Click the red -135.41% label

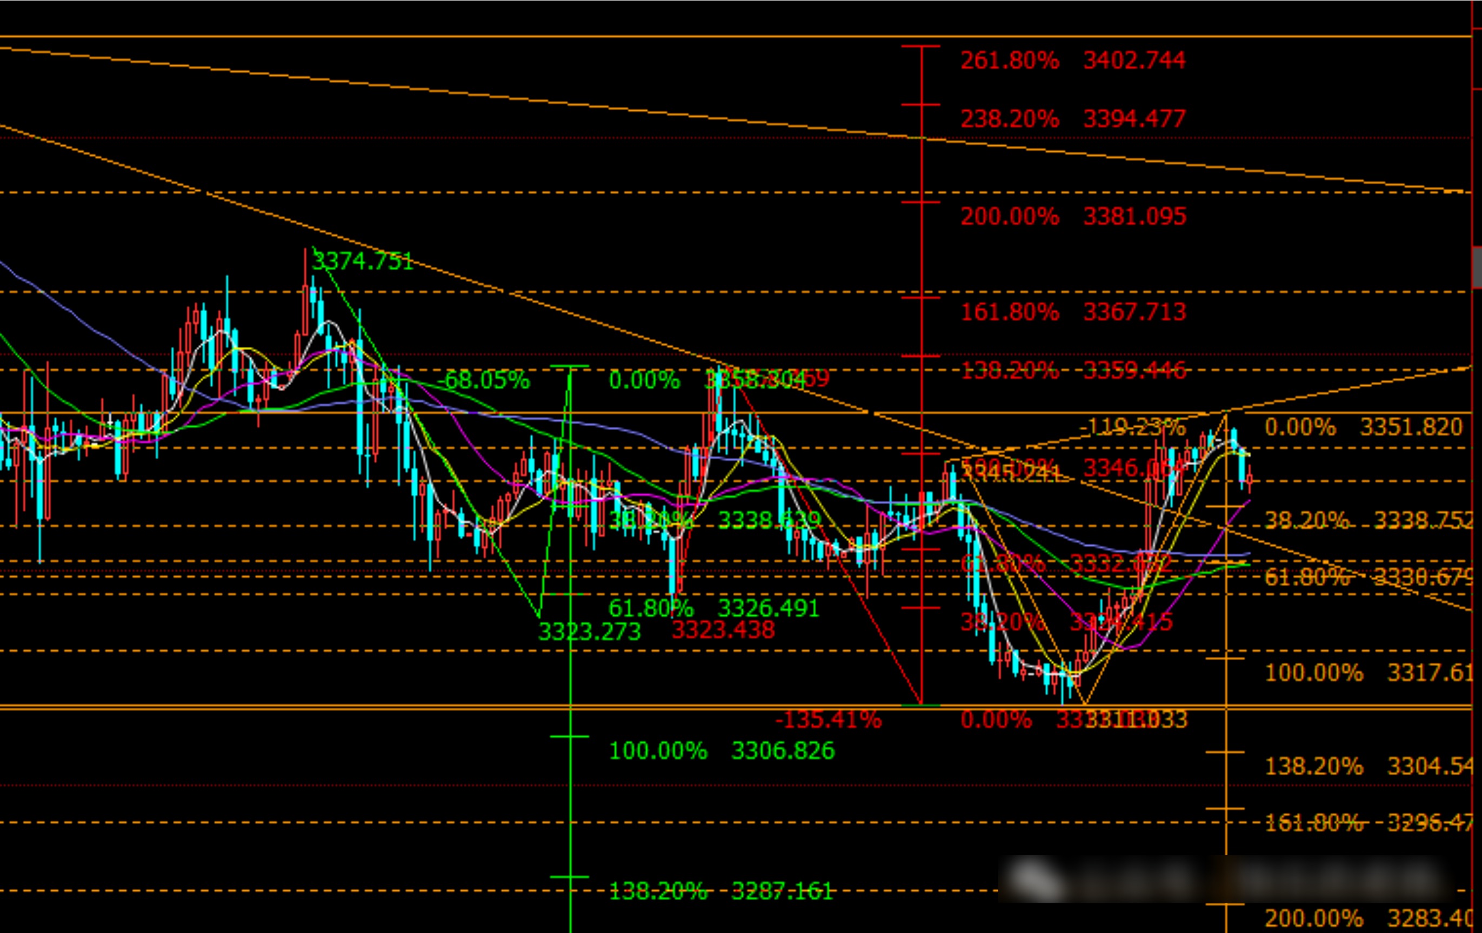click(828, 720)
